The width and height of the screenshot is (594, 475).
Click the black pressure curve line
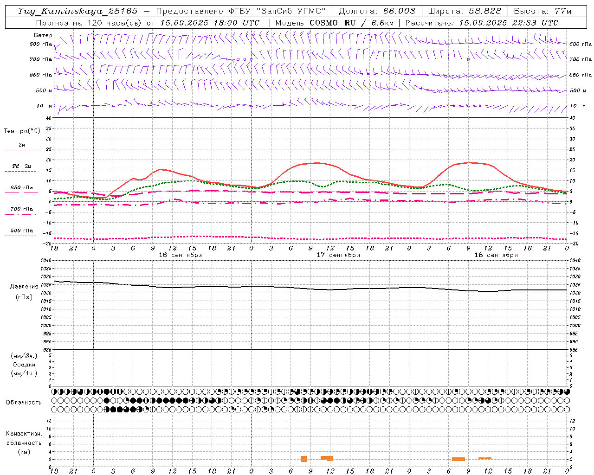pyautogui.click(x=311, y=289)
